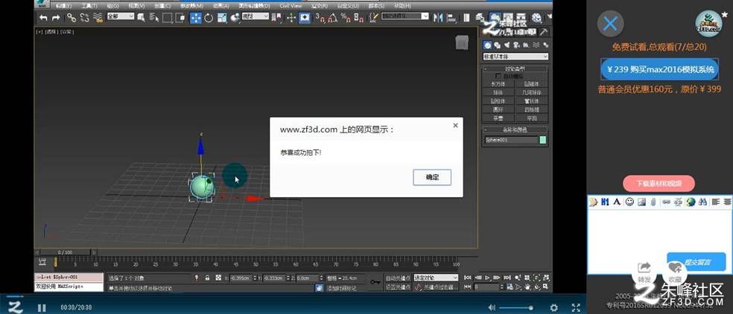The image size is (733, 314).
Task: Open the [+] viewport menu label
Action: pyautogui.click(x=39, y=32)
